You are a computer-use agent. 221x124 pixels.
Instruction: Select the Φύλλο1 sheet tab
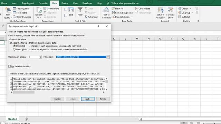click(12, 119)
